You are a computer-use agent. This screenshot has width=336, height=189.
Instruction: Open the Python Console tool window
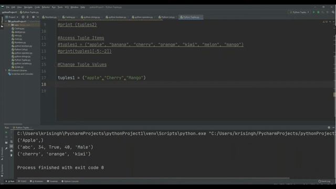coord(70,181)
